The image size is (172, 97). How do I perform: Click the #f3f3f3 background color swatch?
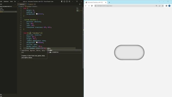tap(37, 14)
